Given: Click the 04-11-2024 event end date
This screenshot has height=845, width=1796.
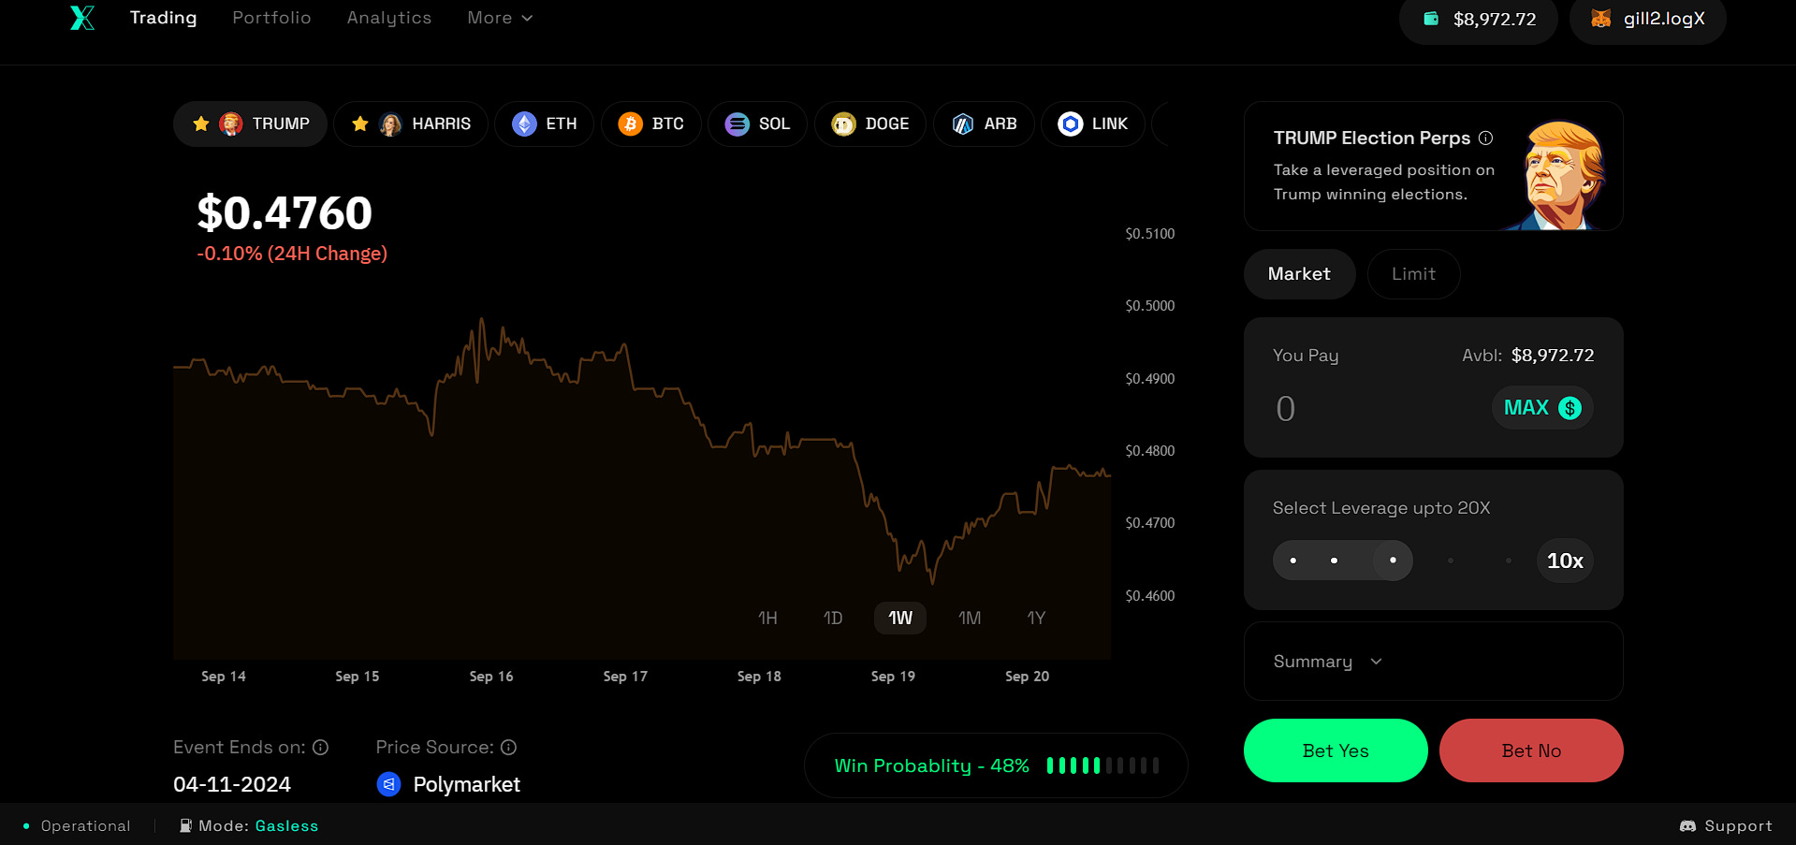Looking at the screenshot, I should [x=232, y=784].
